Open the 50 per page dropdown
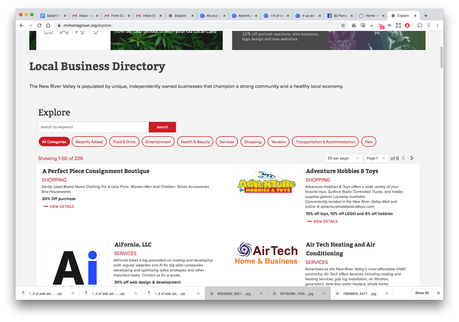 tap(343, 158)
